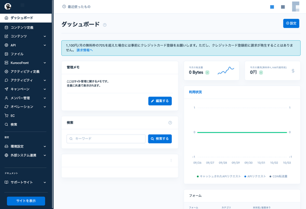Viewport: 306px width, 209px height.
Task: Expand the KurocoFront menu chevron
Action: [45, 63]
